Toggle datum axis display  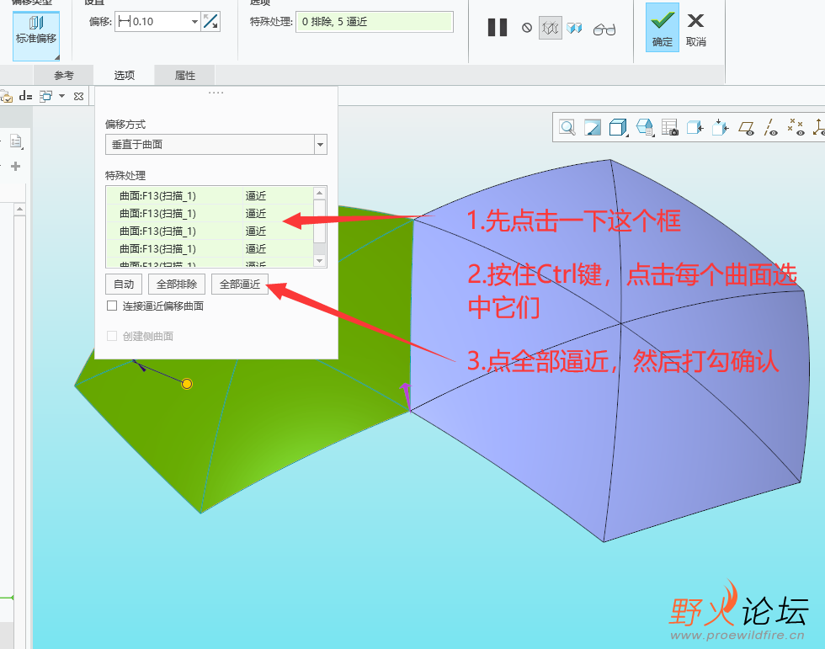(771, 127)
